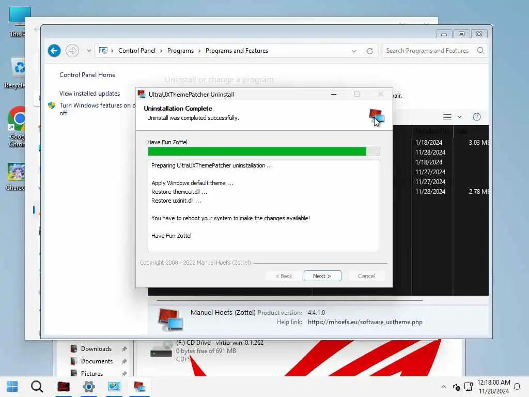Image resolution: width=529 pixels, height=397 pixels.
Task: Go back using the blue back arrow
Action: point(54,51)
